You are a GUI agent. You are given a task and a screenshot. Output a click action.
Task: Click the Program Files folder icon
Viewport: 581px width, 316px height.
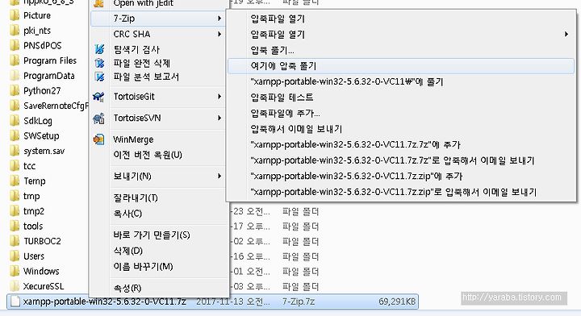[x=15, y=60]
